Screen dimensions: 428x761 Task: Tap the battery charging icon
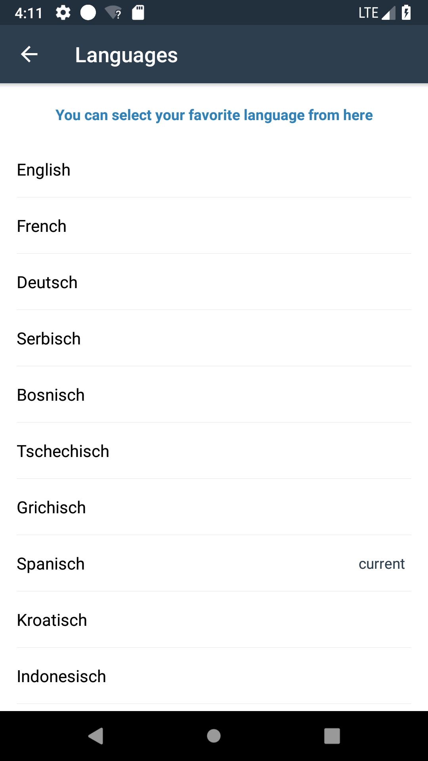[x=406, y=13]
